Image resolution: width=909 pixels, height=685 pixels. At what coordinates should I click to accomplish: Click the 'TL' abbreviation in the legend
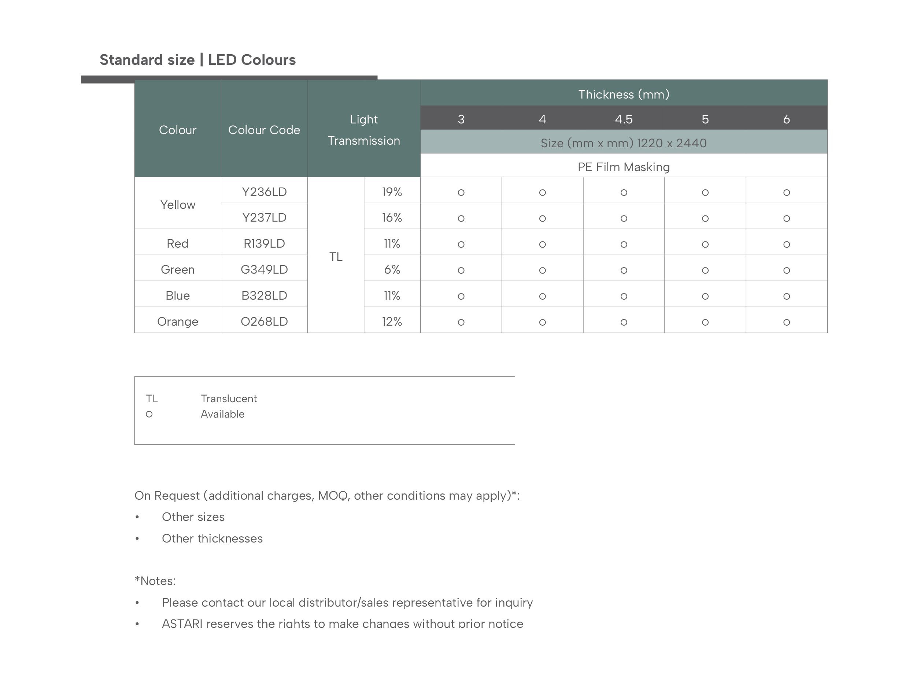click(152, 399)
